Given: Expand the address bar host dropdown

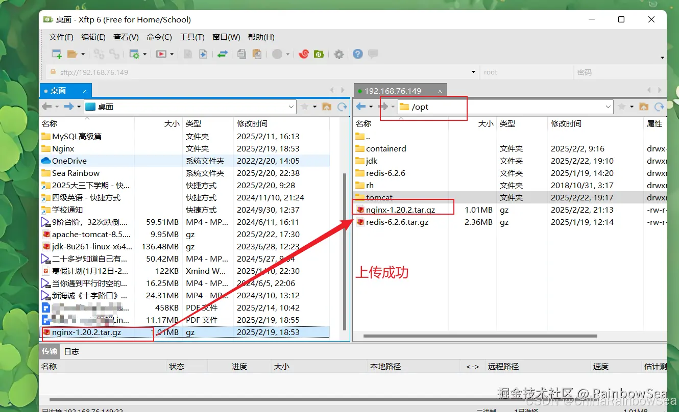Looking at the screenshot, I should point(473,72).
